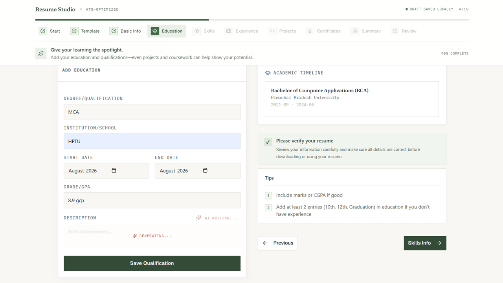Screen dimensions: 503x283
Task: Click the checkmark icon in the verify resume notice
Action: [x=268, y=142]
